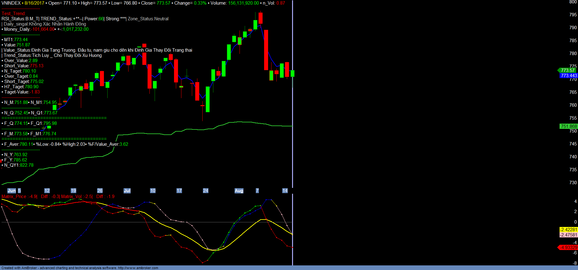The image size is (578, 270).
Task: Pick the date label 10 on time axis
Action: coord(153,191)
